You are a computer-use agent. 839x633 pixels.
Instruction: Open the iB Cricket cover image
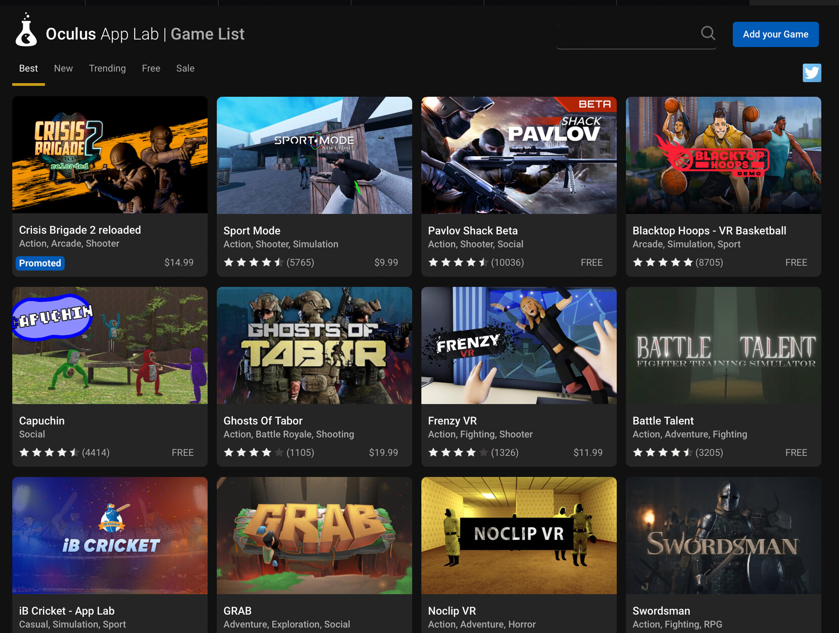(x=110, y=535)
